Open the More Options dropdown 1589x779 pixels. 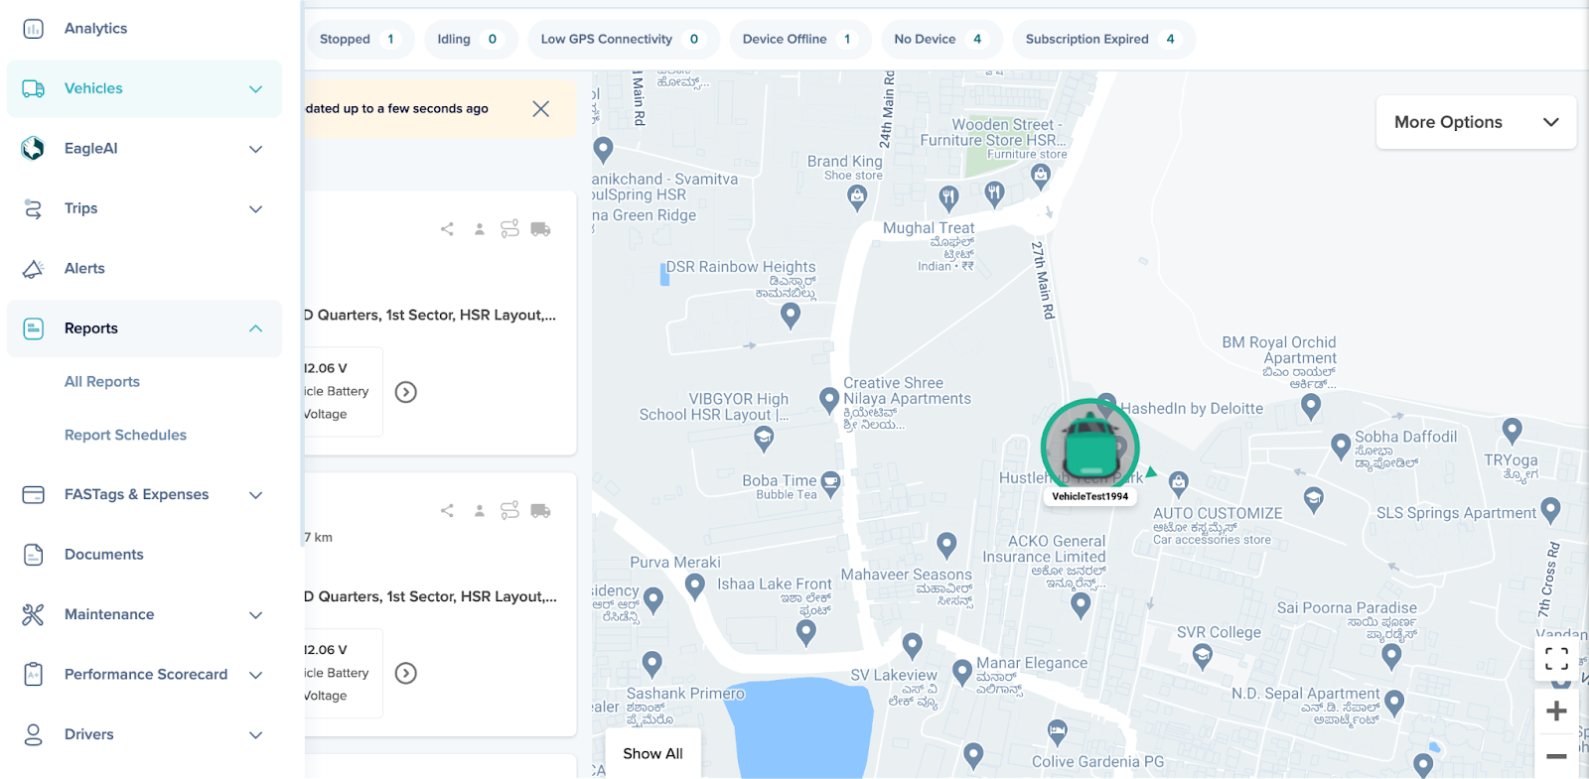click(1475, 122)
